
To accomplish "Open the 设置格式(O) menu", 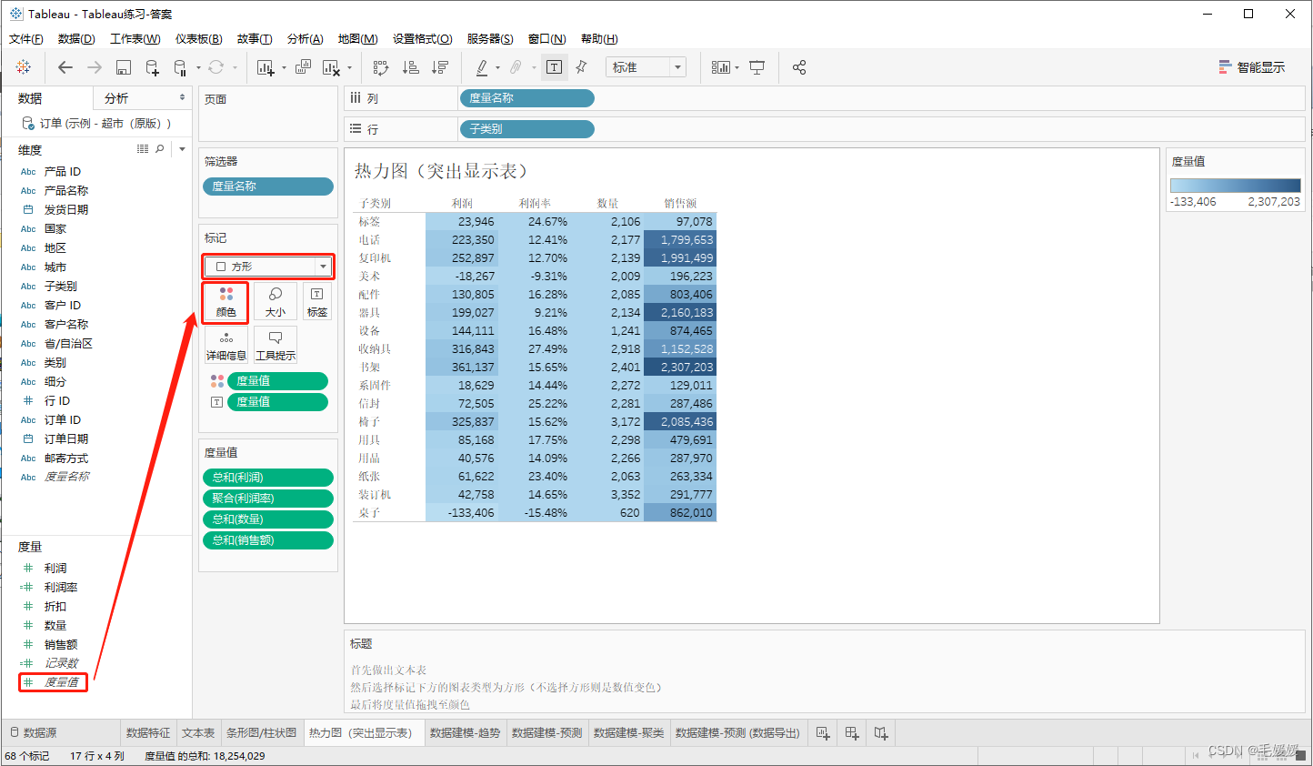I will pos(422,39).
